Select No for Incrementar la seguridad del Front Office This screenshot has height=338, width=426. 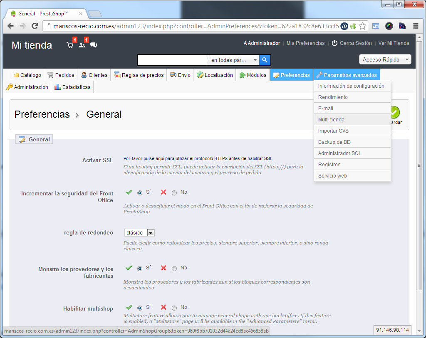[x=174, y=193]
